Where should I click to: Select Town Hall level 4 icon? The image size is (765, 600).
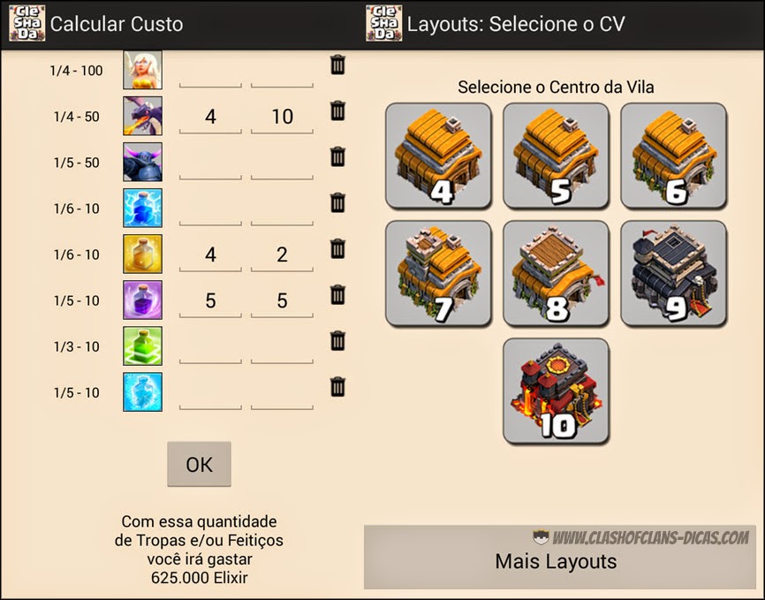[438, 156]
